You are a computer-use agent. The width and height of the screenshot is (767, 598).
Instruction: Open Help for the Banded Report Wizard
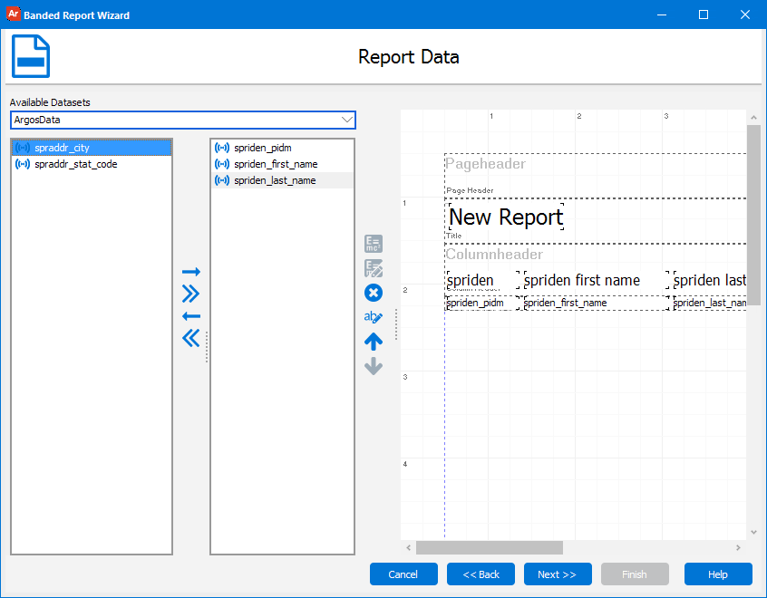click(717, 574)
